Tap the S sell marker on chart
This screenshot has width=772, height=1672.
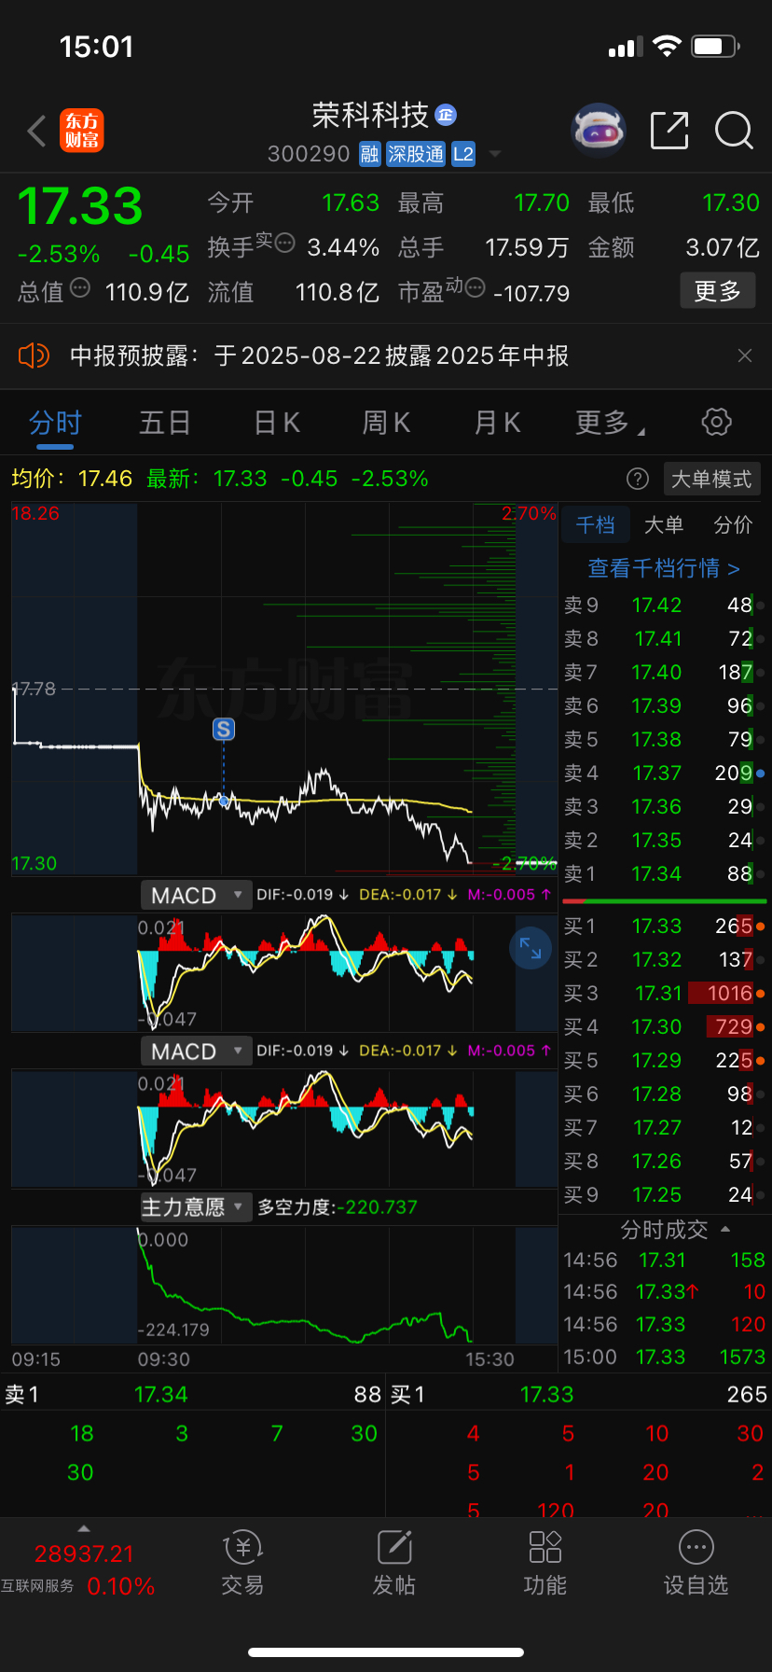[224, 730]
